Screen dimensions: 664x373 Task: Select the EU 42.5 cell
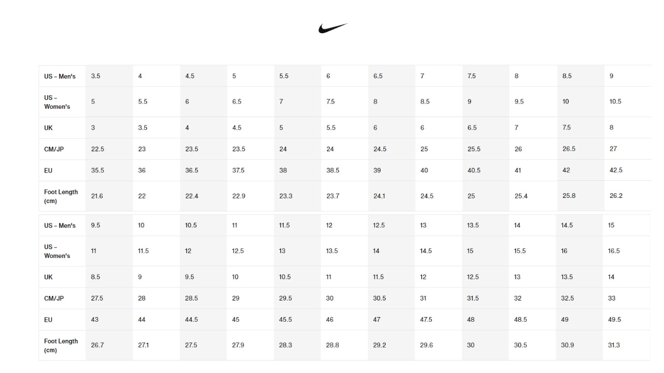tap(616, 170)
